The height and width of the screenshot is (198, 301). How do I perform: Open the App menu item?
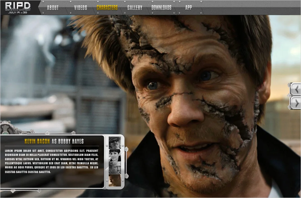pos(188,8)
